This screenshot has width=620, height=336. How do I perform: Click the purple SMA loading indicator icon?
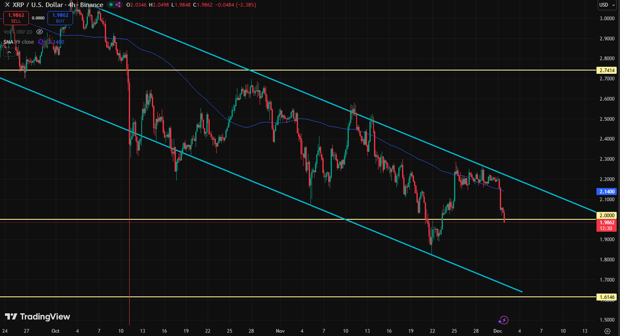pyautogui.click(x=40, y=42)
